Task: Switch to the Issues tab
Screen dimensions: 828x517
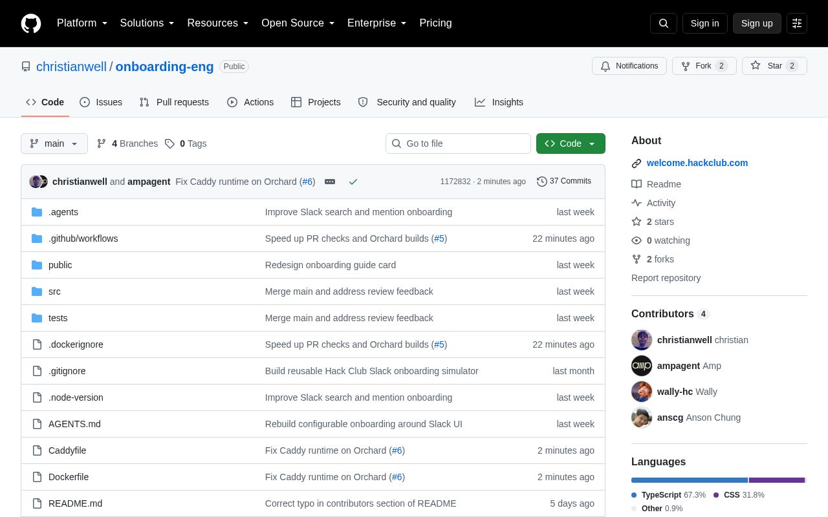Action: [101, 102]
